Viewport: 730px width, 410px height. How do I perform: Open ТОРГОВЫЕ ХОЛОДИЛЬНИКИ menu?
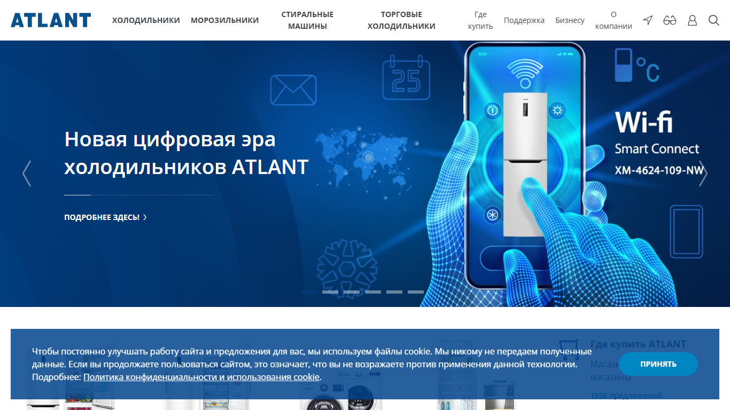[x=401, y=20]
